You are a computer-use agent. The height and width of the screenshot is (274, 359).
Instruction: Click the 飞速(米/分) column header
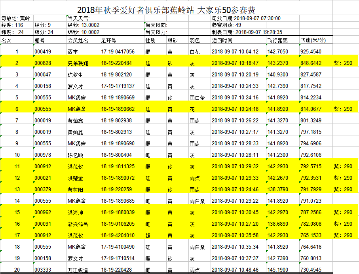313,40
